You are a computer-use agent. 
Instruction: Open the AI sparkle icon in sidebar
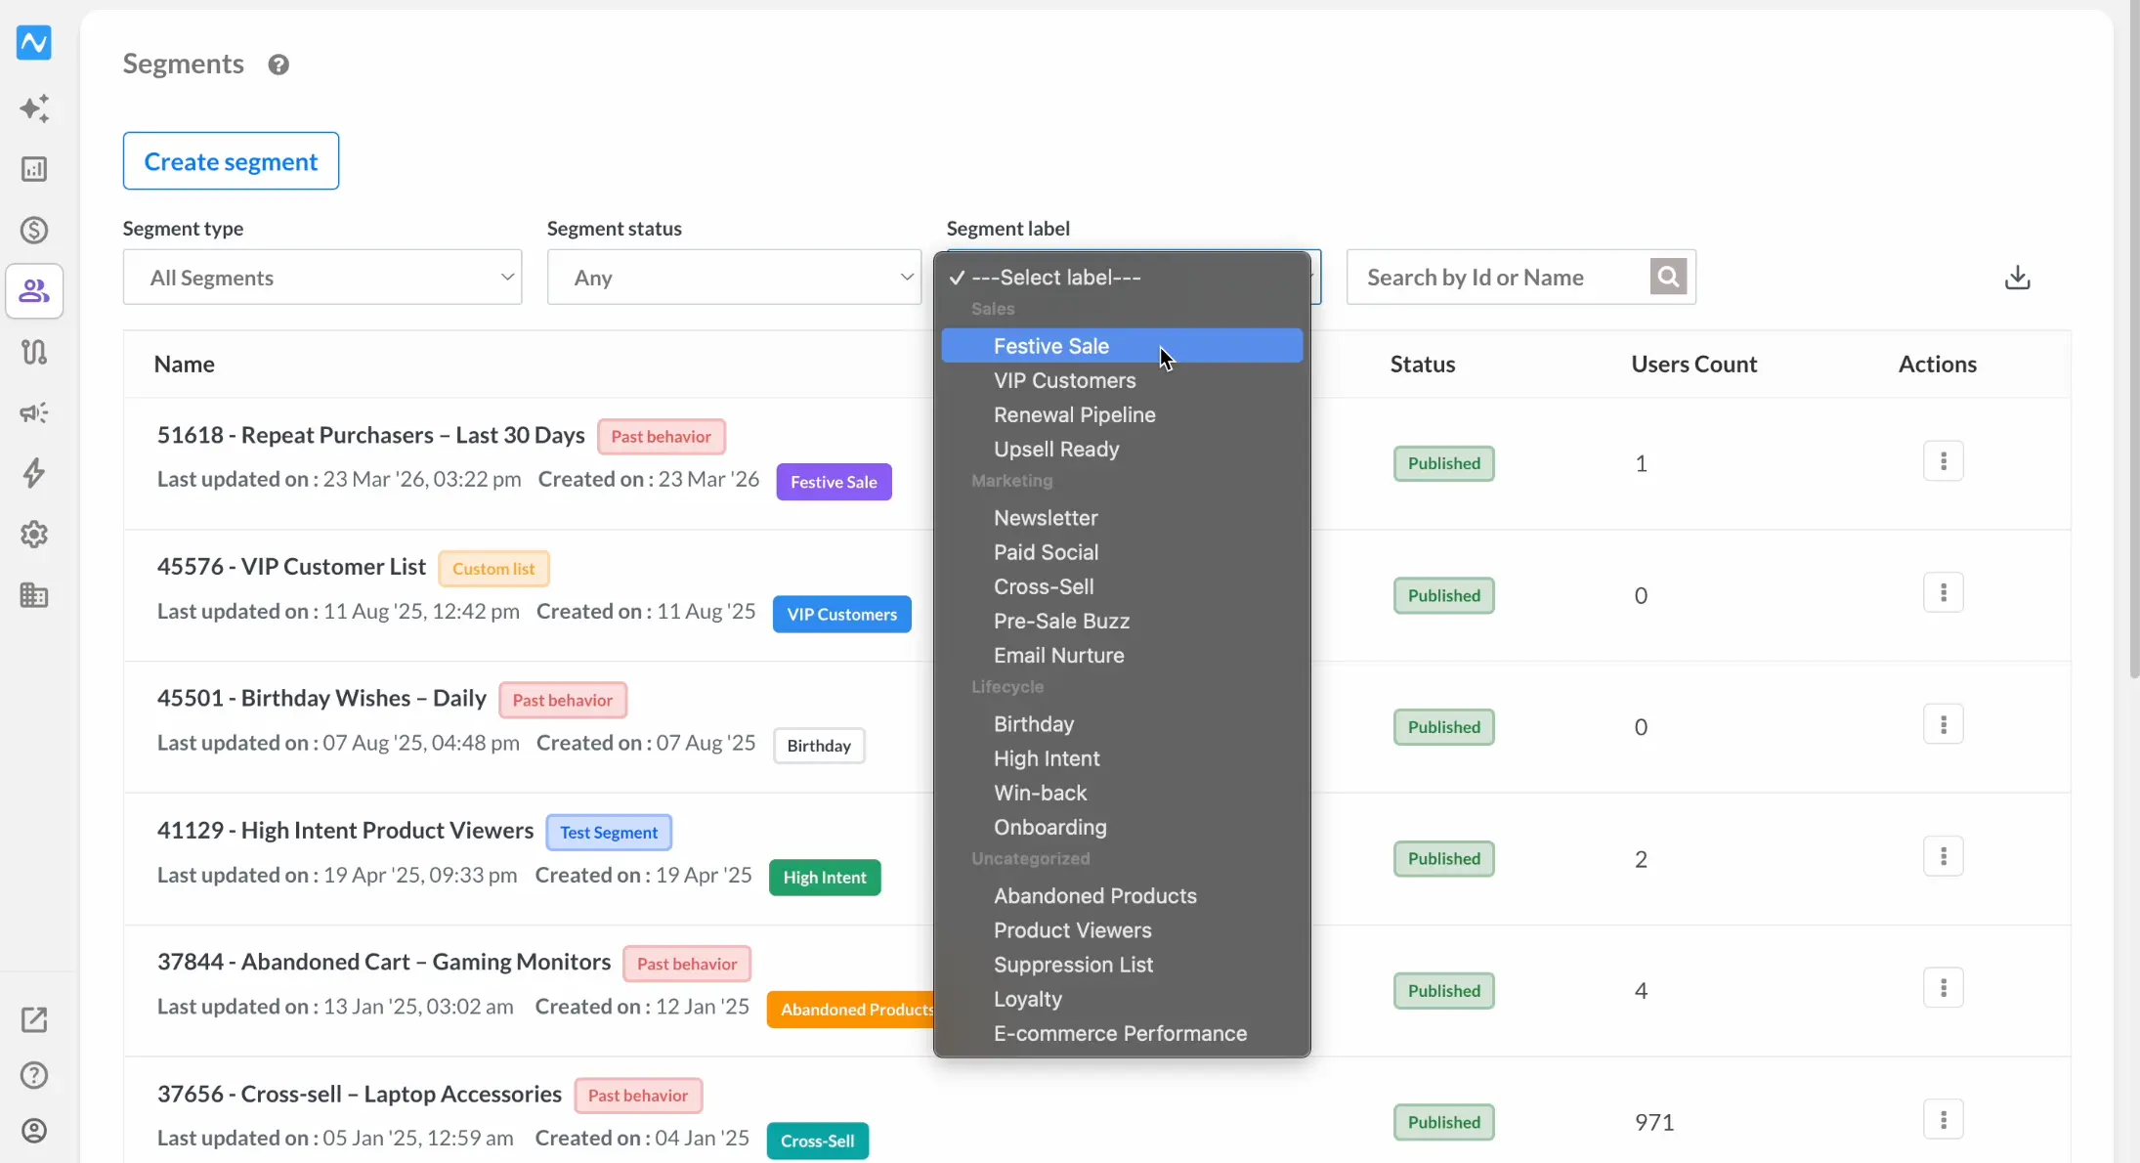coord(34,108)
